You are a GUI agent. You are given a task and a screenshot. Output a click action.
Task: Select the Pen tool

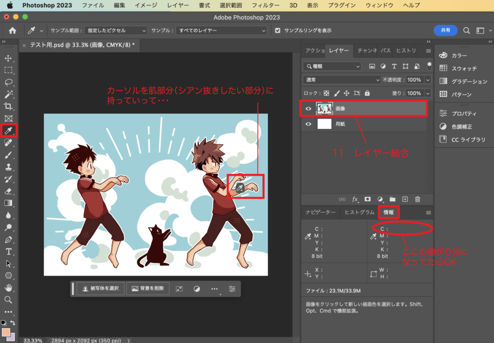click(8, 240)
